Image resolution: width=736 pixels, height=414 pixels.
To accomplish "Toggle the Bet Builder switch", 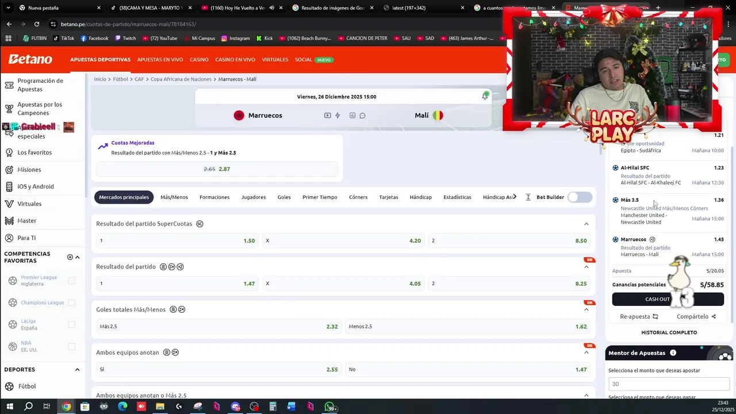I will pos(580,197).
